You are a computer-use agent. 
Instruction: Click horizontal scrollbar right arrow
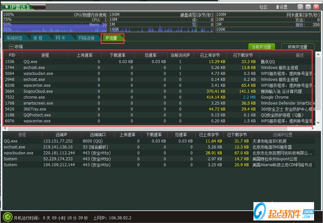(313, 128)
